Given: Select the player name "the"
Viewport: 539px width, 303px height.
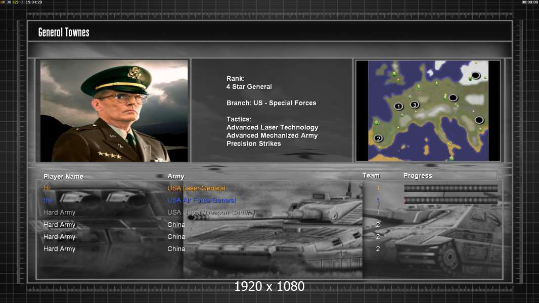Looking at the screenshot, I should (48, 200).
